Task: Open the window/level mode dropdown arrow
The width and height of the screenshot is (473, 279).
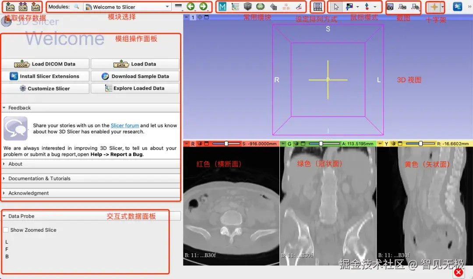Action: click(357, 7)
